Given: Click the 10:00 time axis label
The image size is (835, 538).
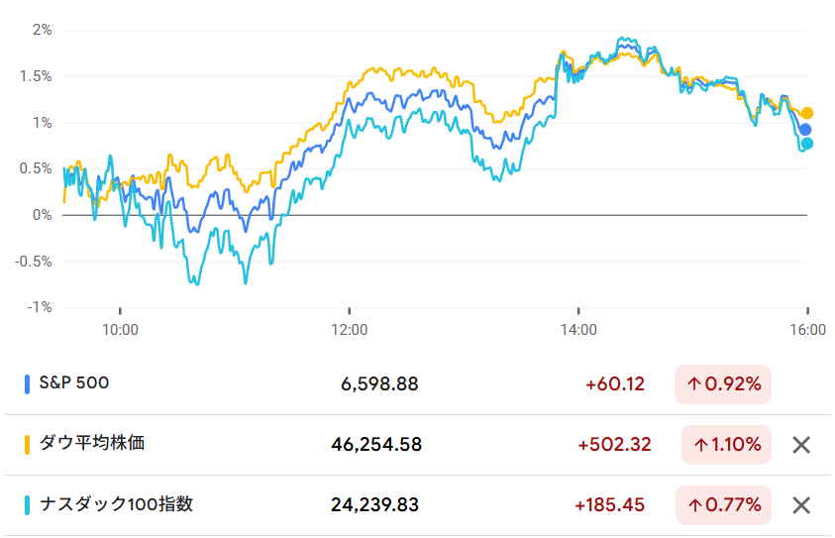Looking at the screenshot, I should click(x=119, y=329).
